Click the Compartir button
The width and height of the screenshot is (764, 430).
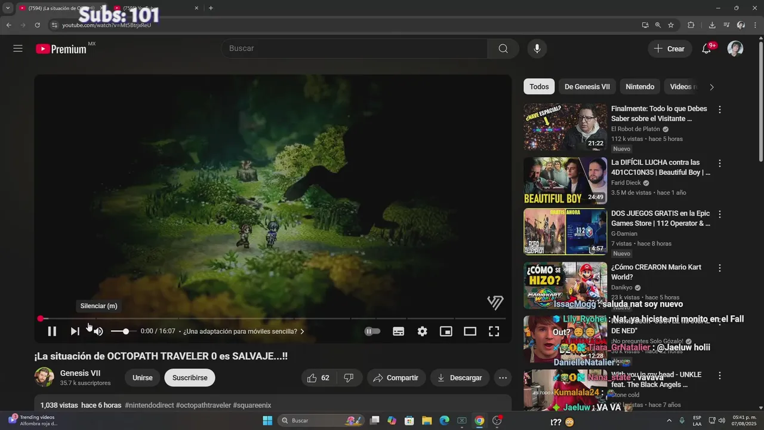point(396,378)
